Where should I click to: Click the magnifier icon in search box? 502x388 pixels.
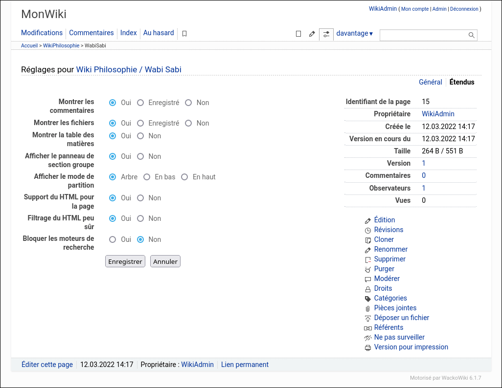471,35
